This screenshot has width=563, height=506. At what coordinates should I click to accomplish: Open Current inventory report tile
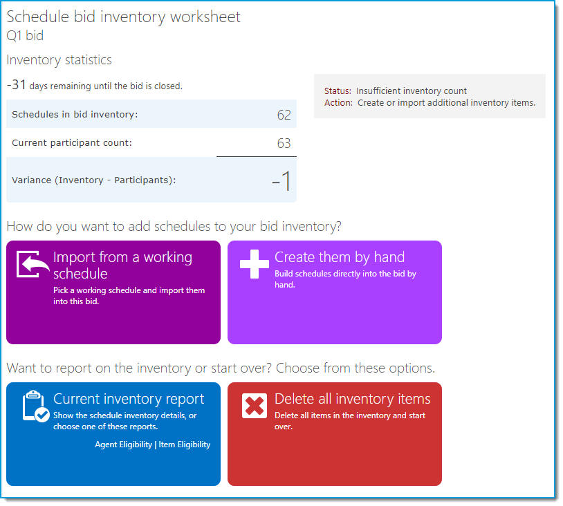tap(113, 435)
